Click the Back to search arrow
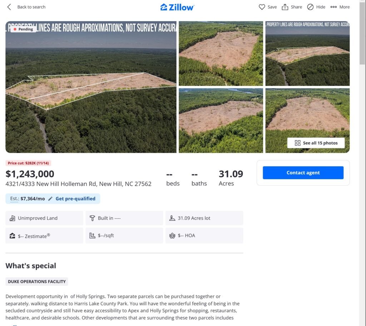Screen dimensions: 366x326 click(x=9, y=7)
